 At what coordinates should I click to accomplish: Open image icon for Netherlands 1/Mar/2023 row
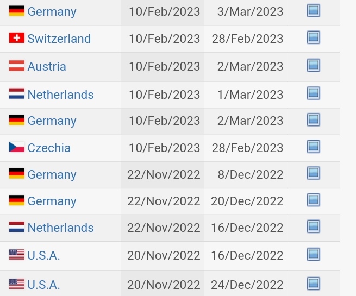313,93
